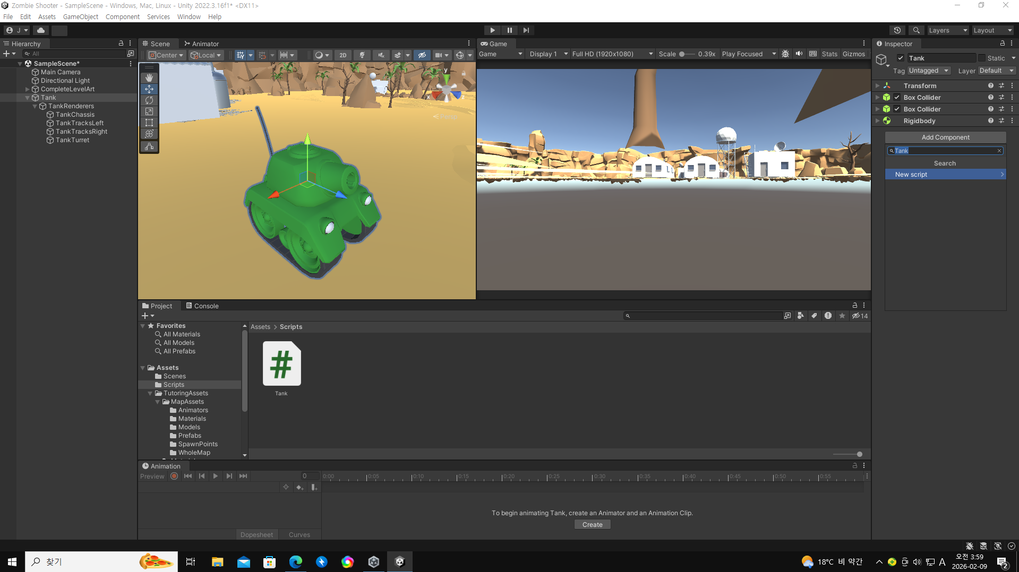The height and width of the screenshot is (572, 1019).
Task: Open Undo History from the top toolbar
Action: tap(897, 30)
